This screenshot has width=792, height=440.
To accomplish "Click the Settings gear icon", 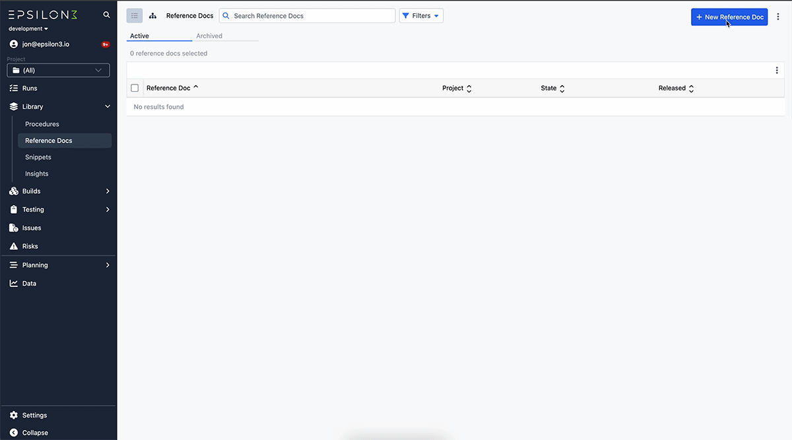I will [x=14, y=416].
